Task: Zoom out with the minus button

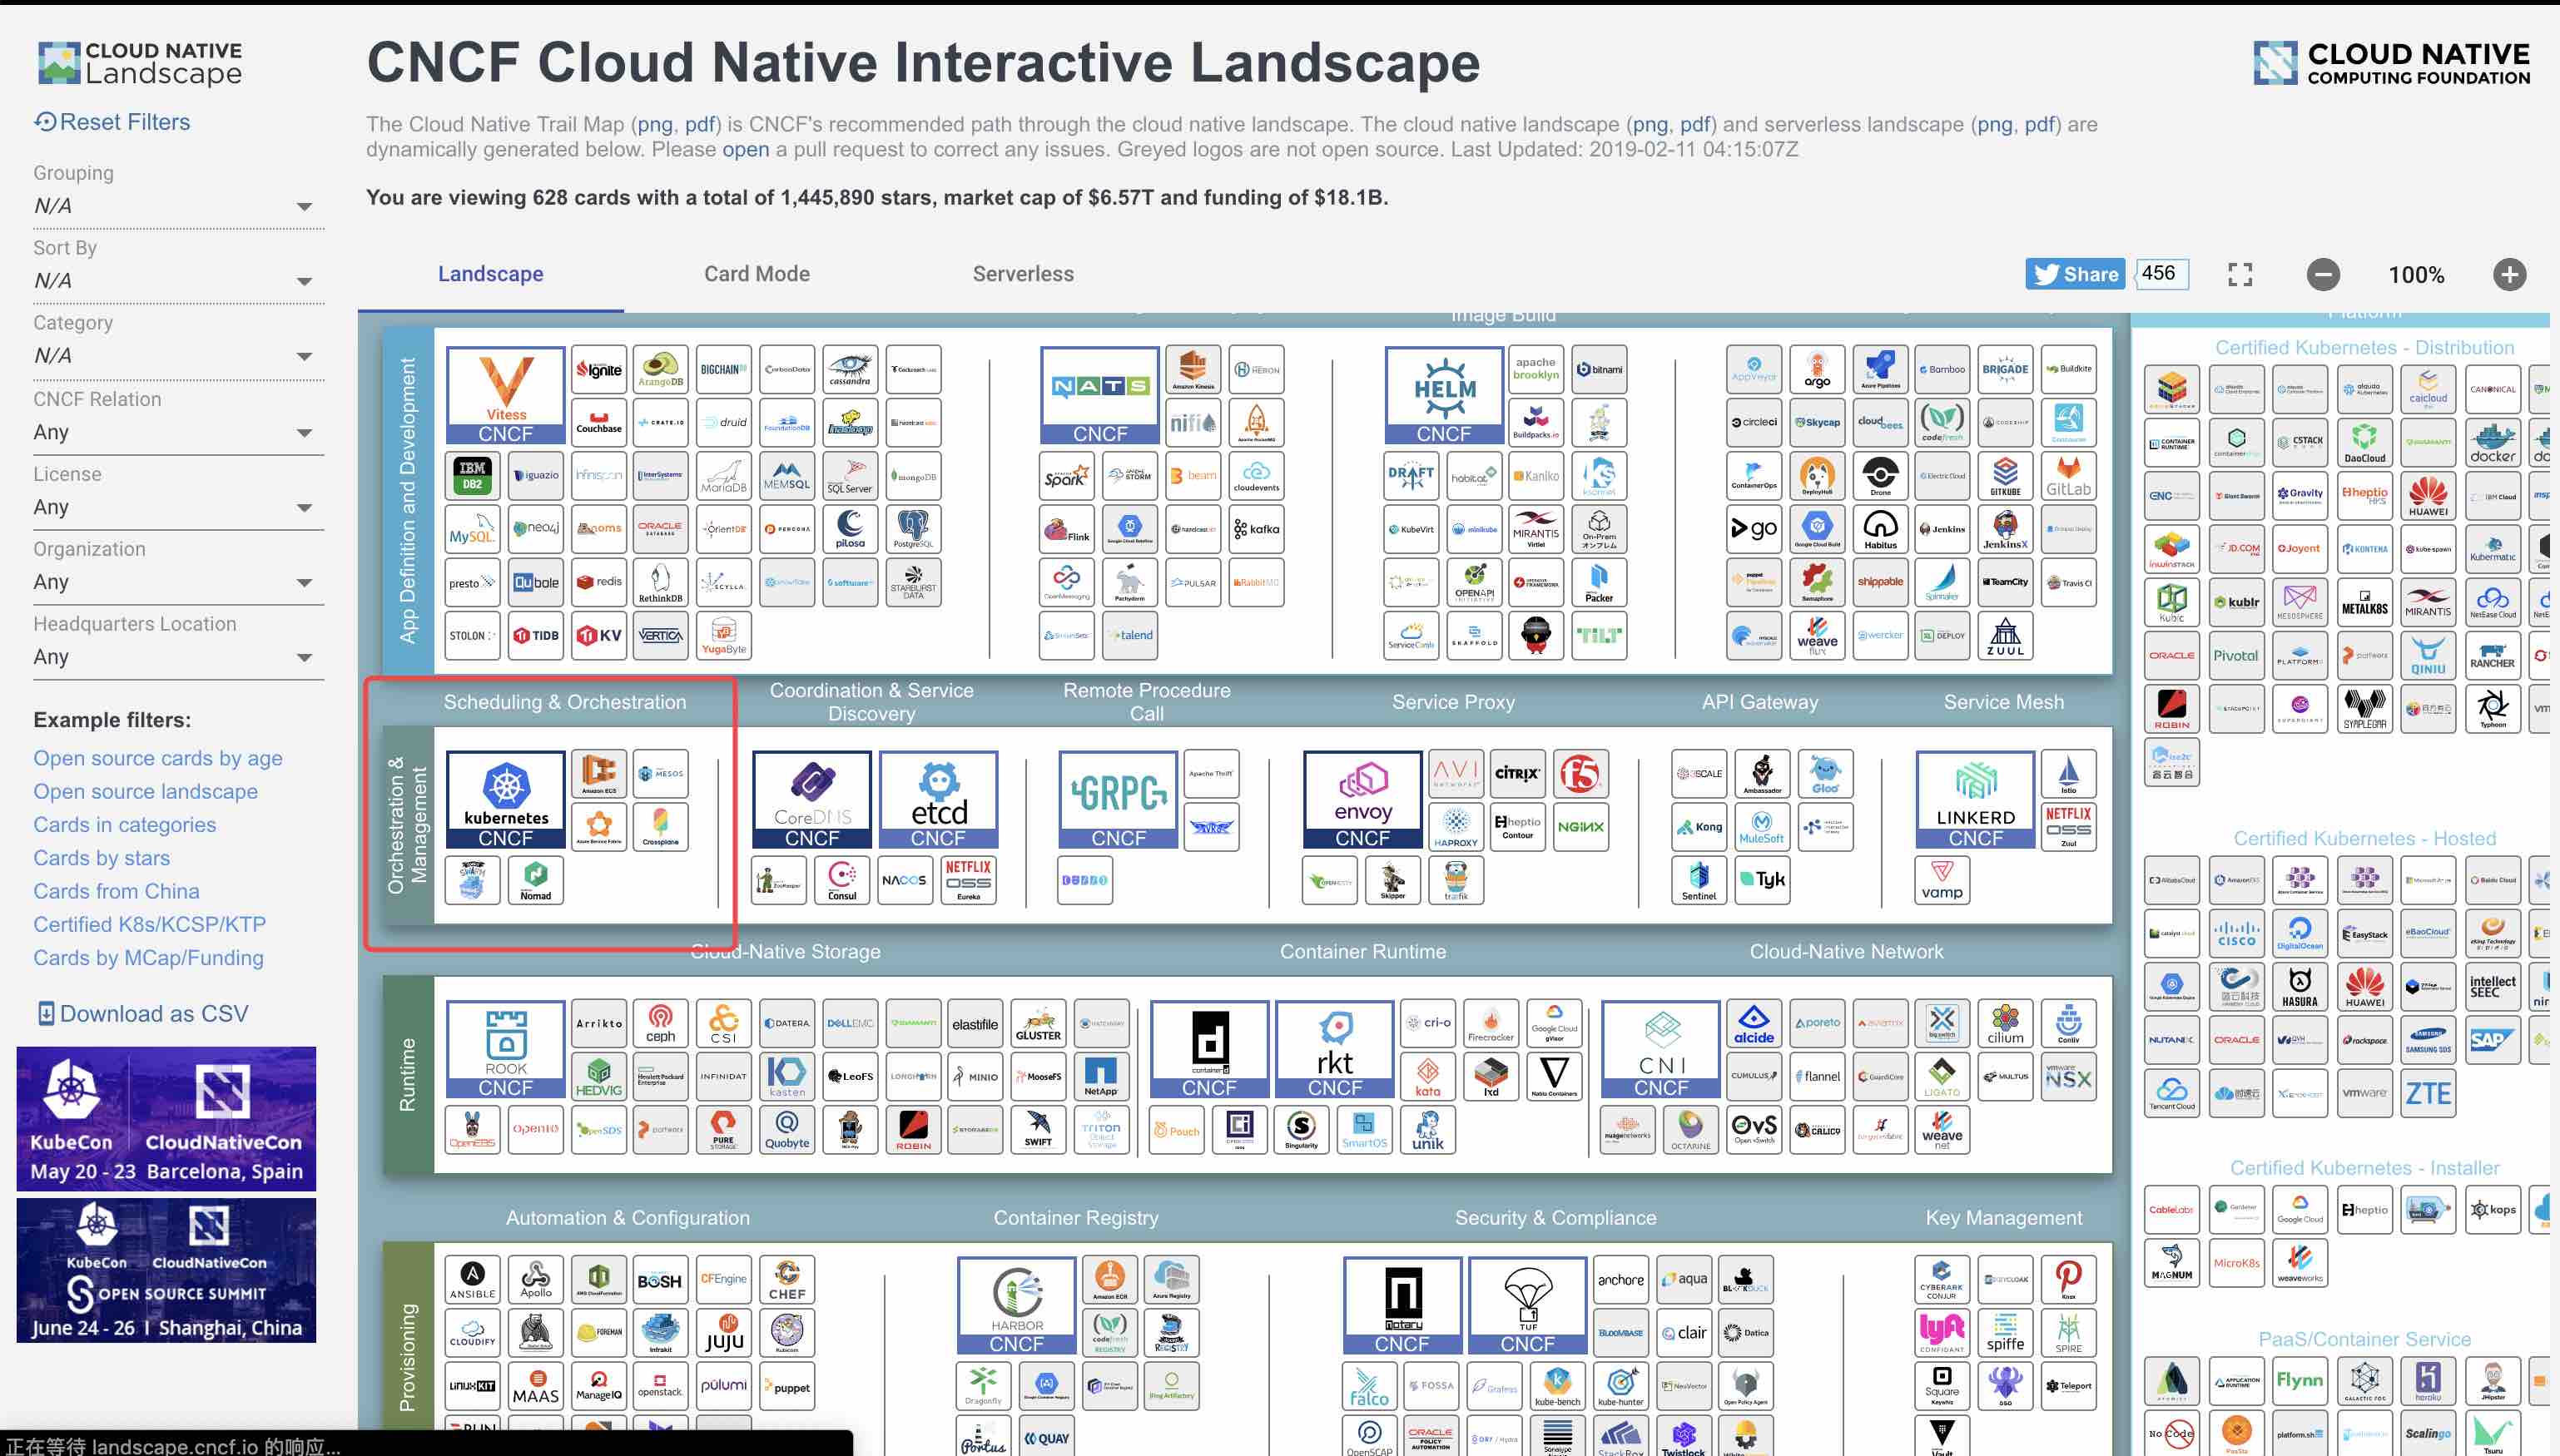Action: coord(2322,275)
